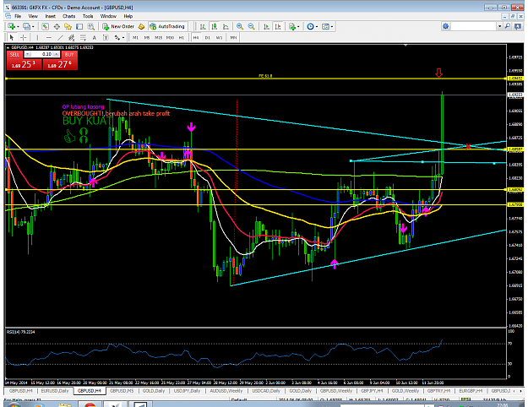Viewport: 528px width, 407px height.
Task: Open the Indicators list icon
Action: [292, 26]
